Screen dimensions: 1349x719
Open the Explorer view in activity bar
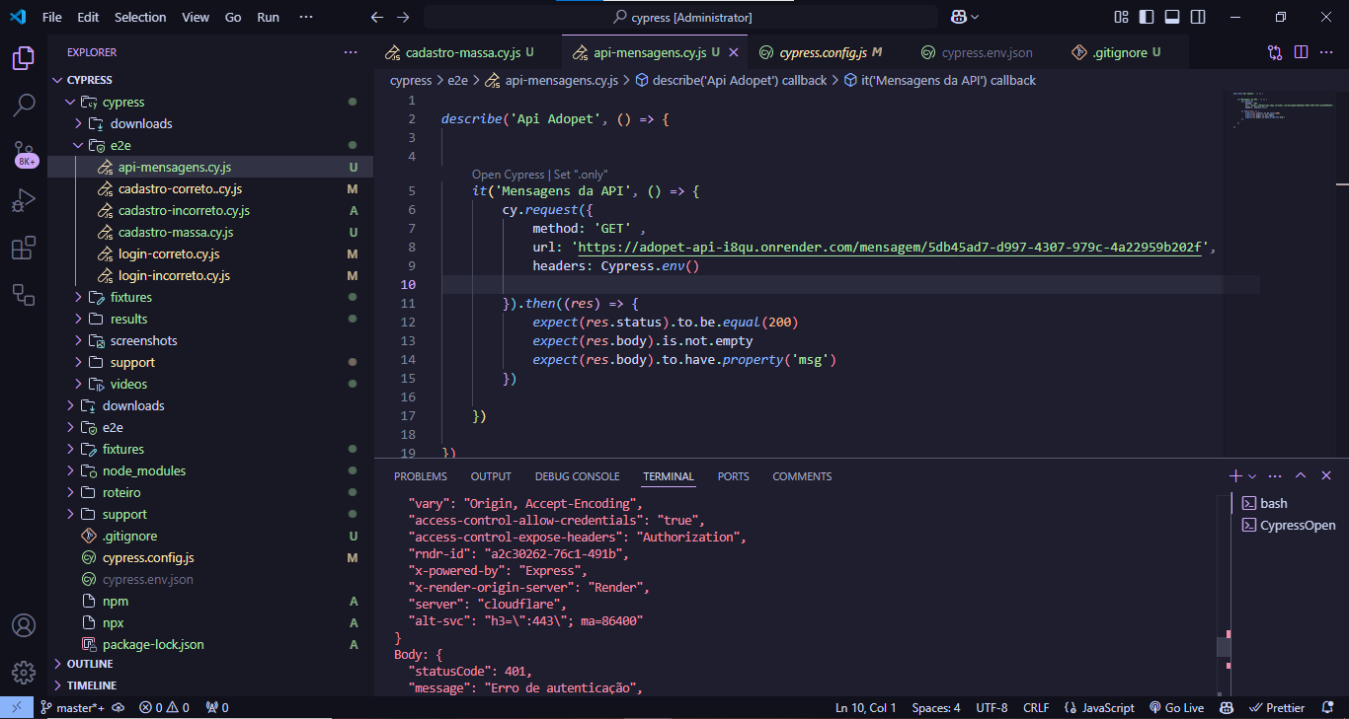[x=24, y=58]
